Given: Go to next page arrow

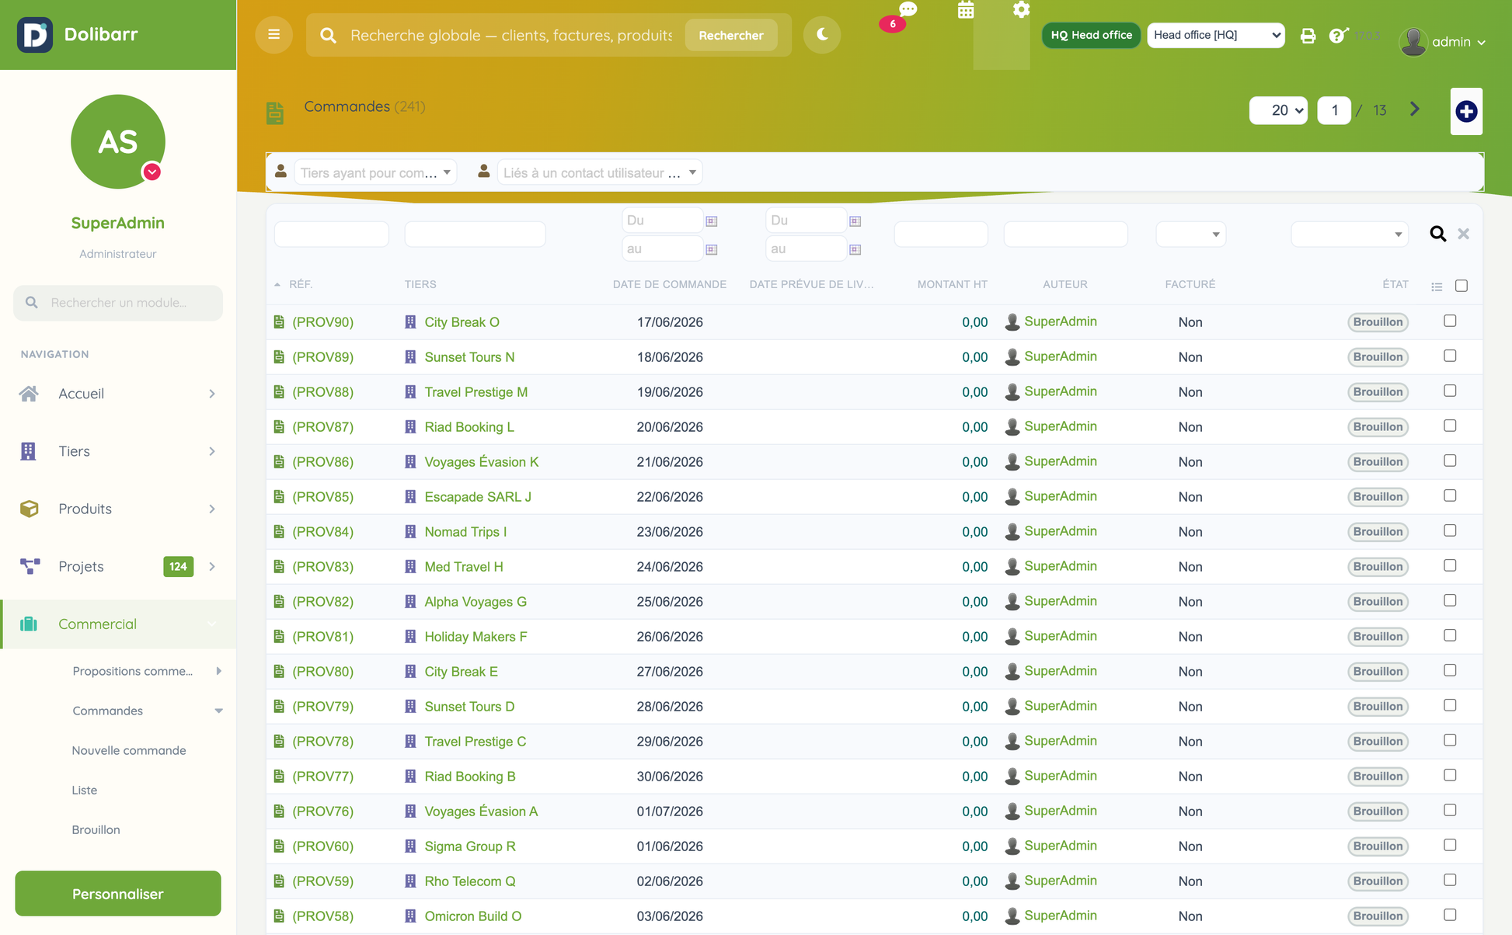Looking at the screenshot, I should tap(1414, 109).
